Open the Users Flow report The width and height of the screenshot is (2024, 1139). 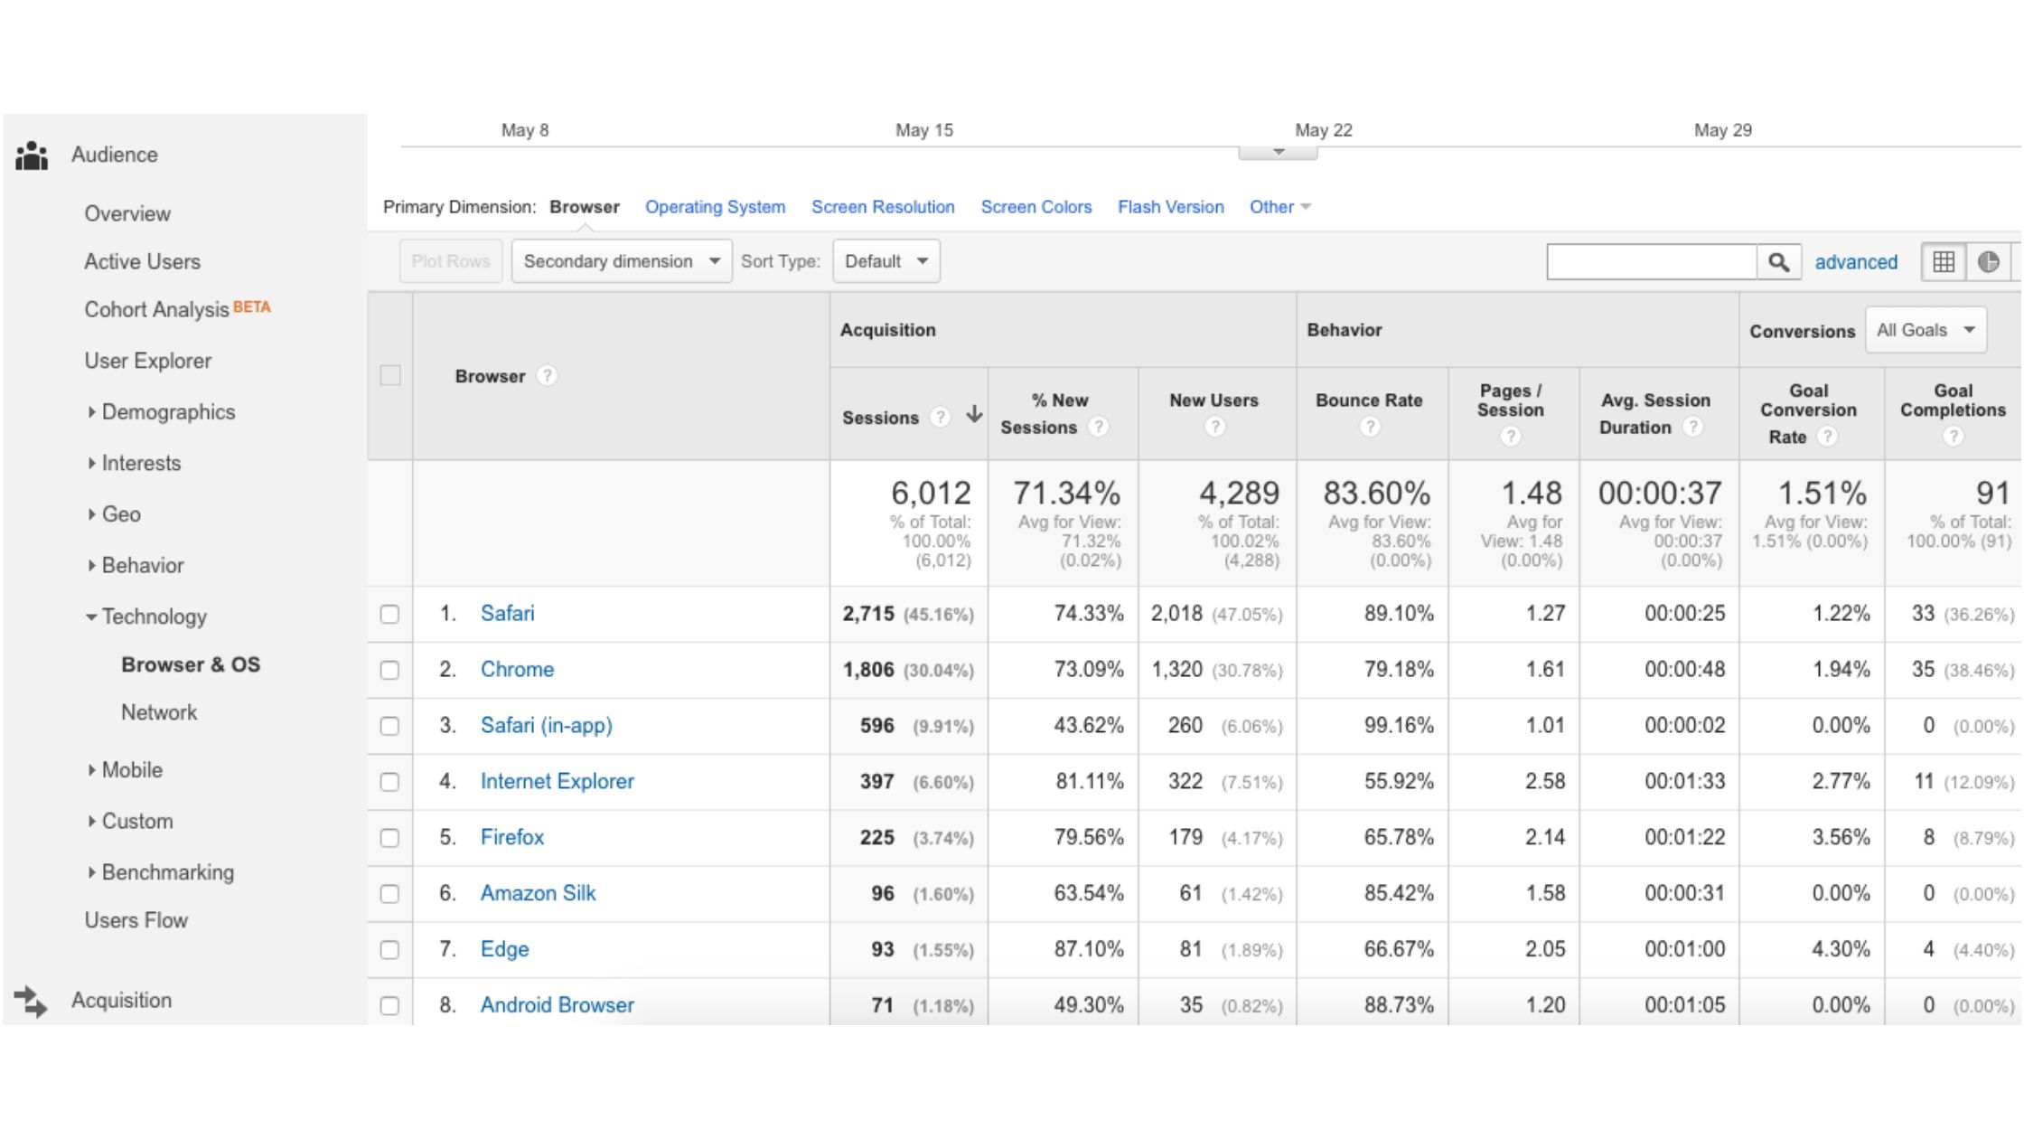(136, 921)
